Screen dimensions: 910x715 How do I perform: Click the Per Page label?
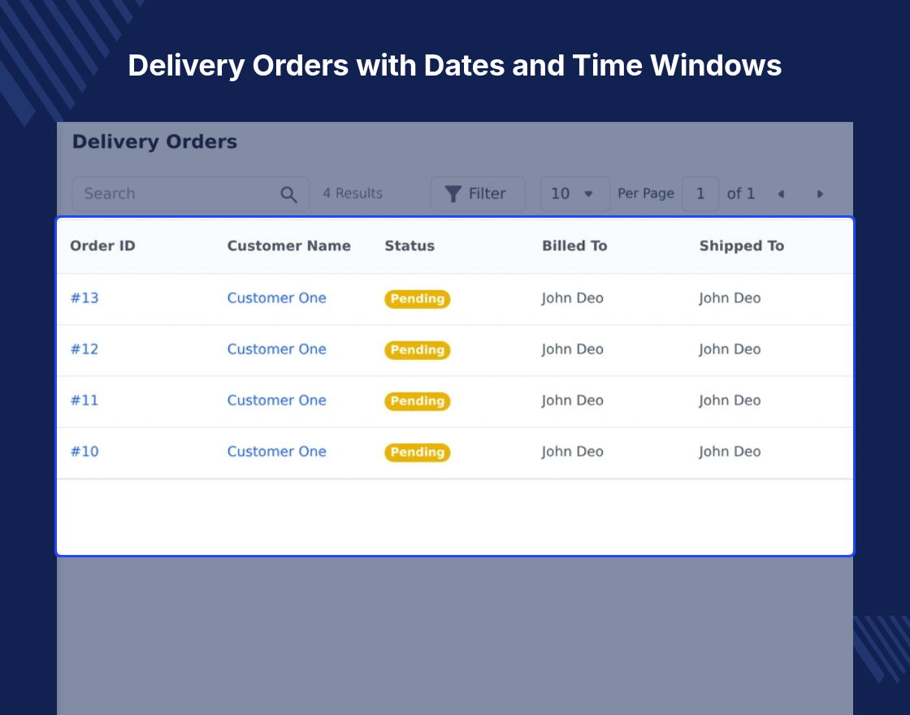point(645,193)
